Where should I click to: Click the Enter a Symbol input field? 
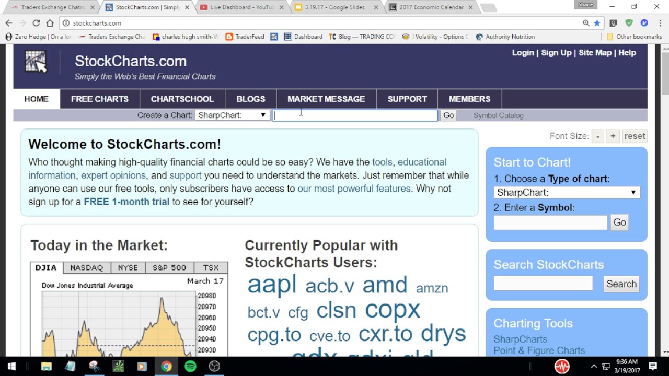click(550, 222)
